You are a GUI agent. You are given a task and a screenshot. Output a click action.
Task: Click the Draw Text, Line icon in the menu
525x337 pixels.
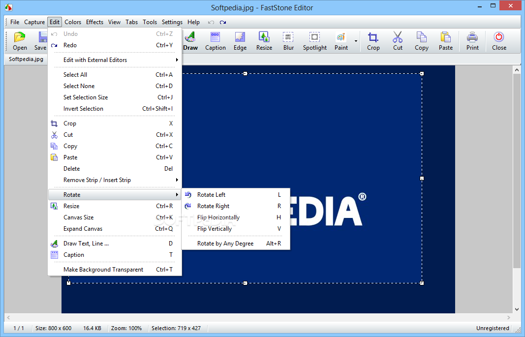click(x=54, y=244)
